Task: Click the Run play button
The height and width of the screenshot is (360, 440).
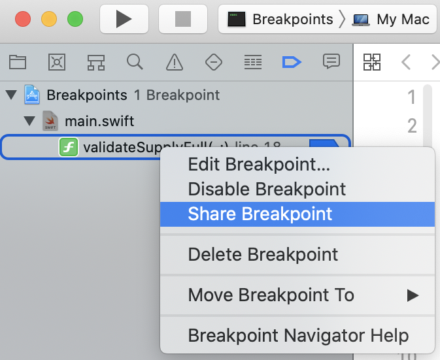Action: pos(124,20)
